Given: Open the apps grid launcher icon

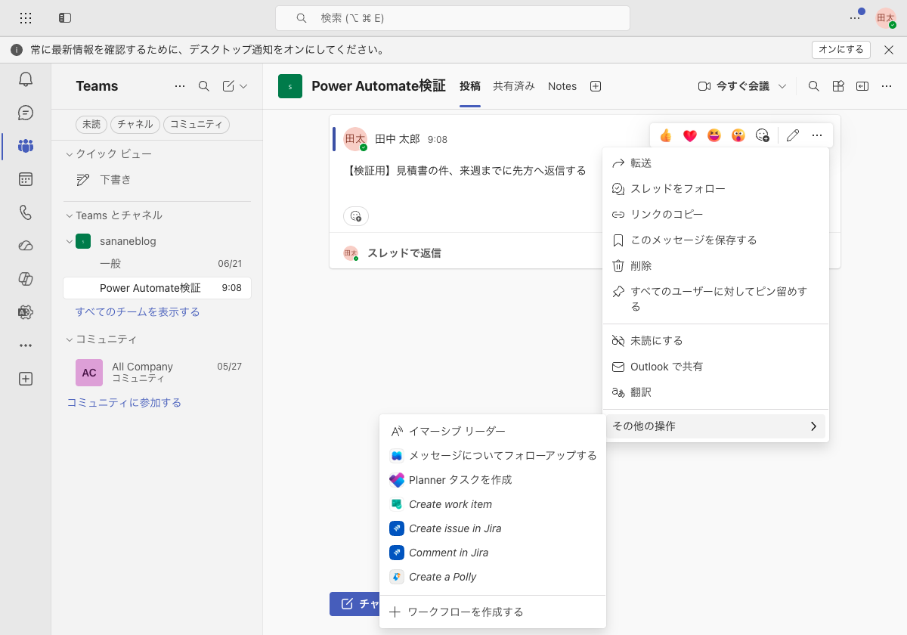Looking at the screenshot, I should 26,17.
